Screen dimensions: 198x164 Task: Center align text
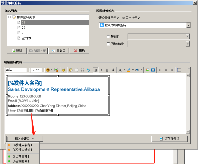tap(166, 70)
